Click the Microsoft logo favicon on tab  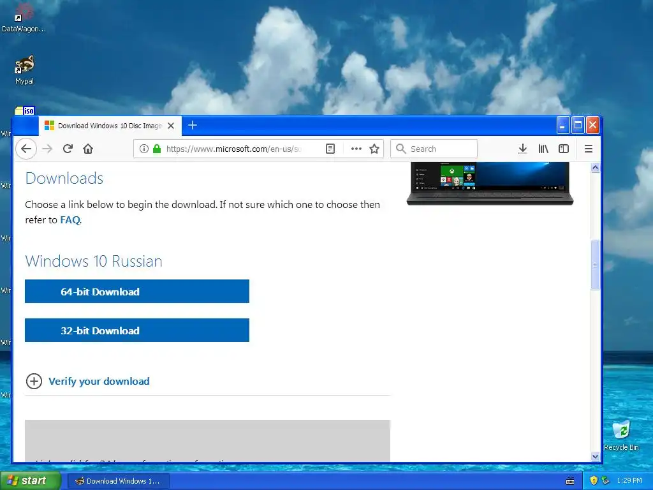pos(49,126)
